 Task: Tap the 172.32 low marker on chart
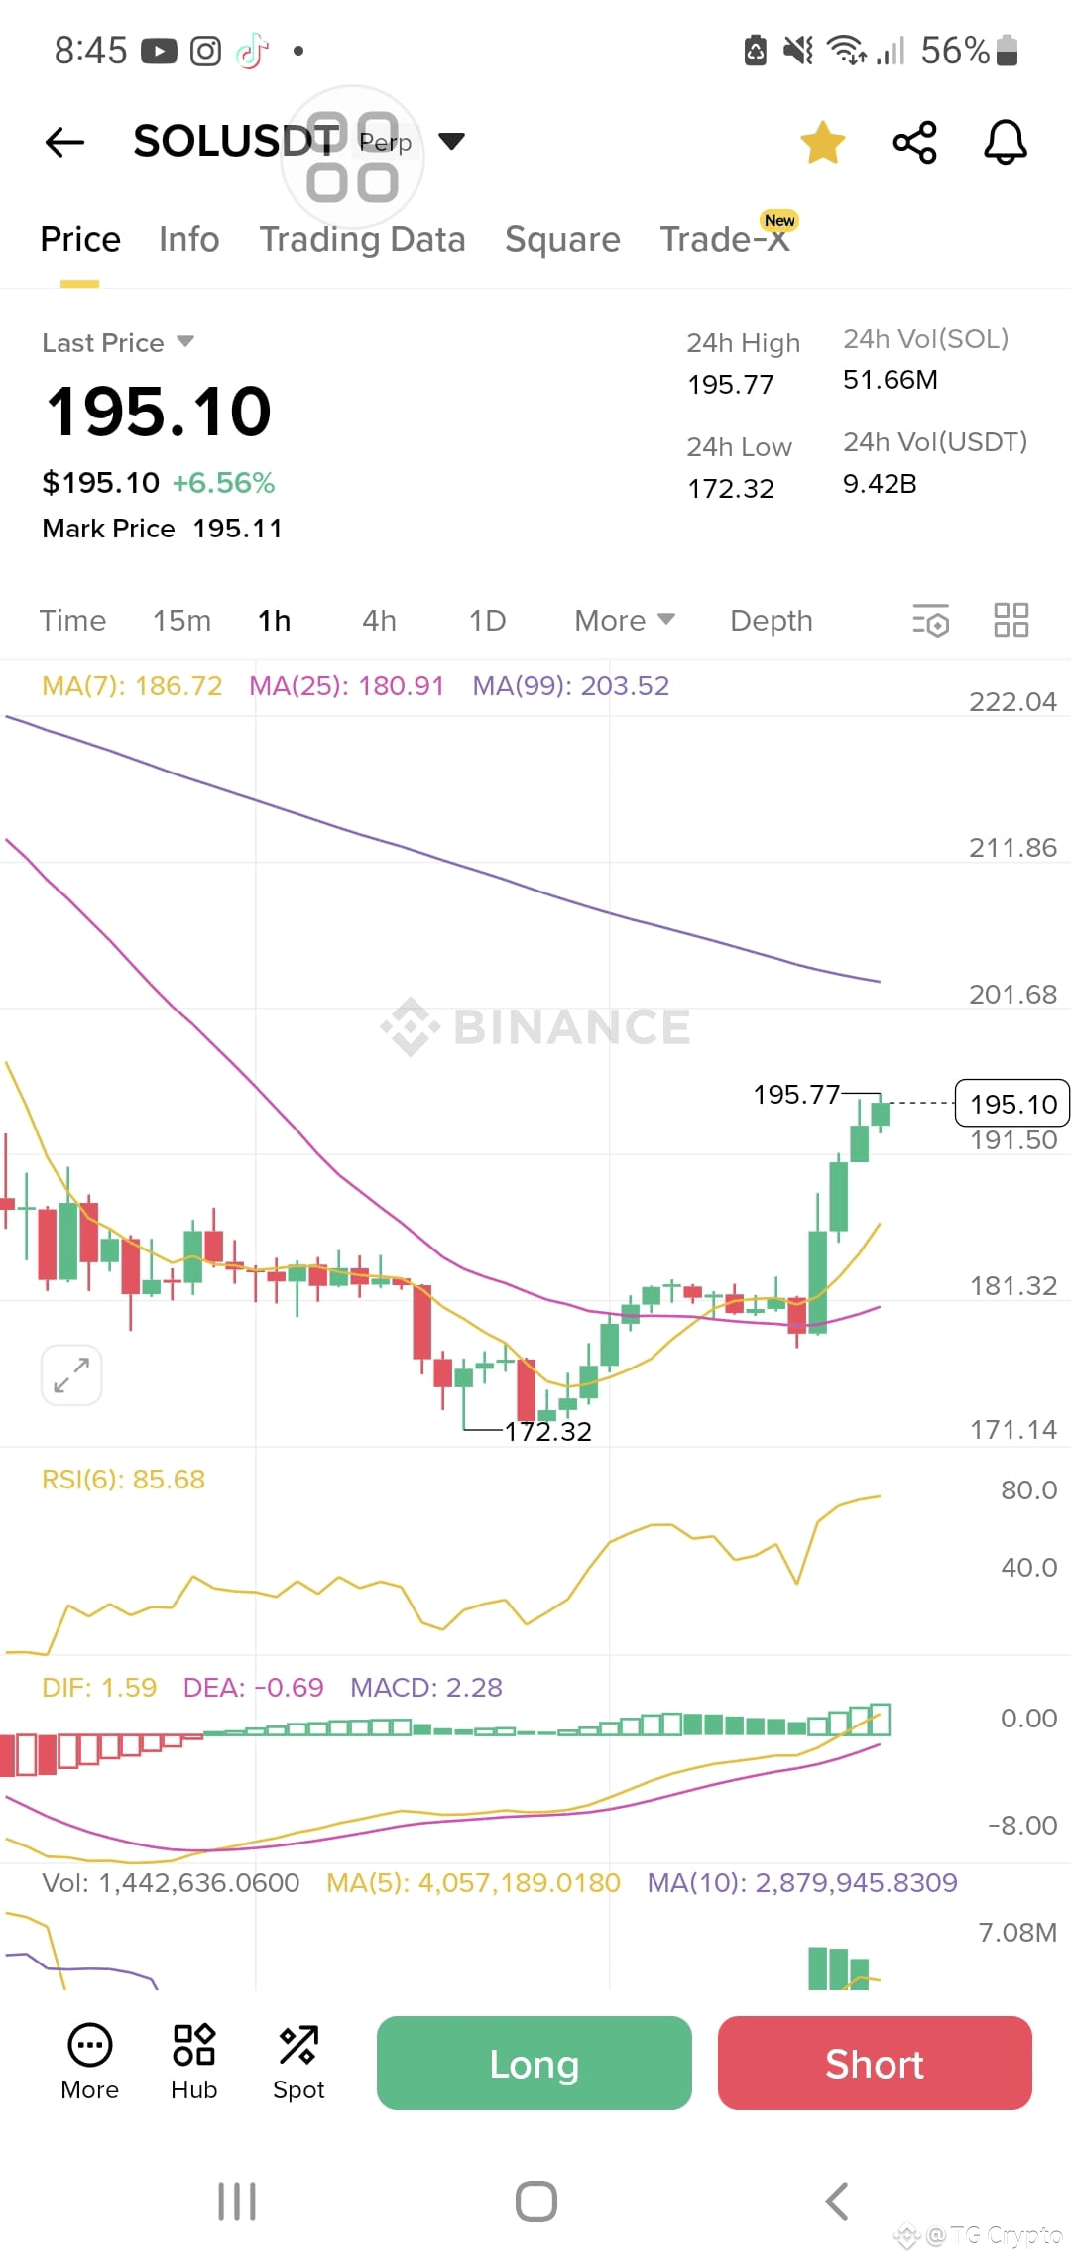(x=547, y=1432)
